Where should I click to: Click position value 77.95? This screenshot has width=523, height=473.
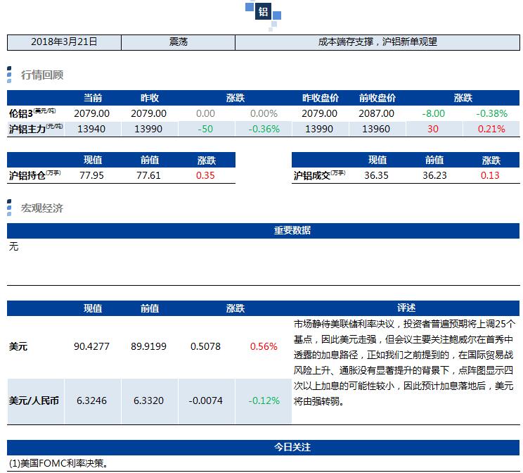[91, 175]
